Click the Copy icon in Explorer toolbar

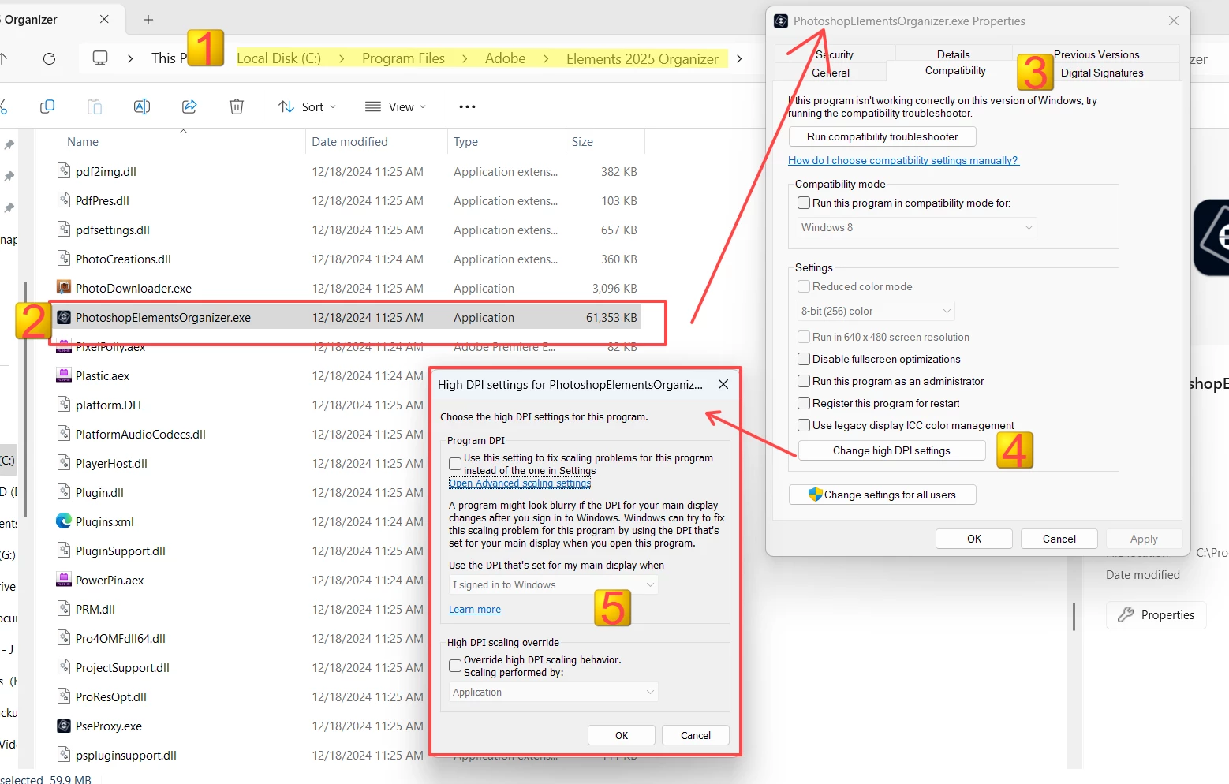(47, 106)
